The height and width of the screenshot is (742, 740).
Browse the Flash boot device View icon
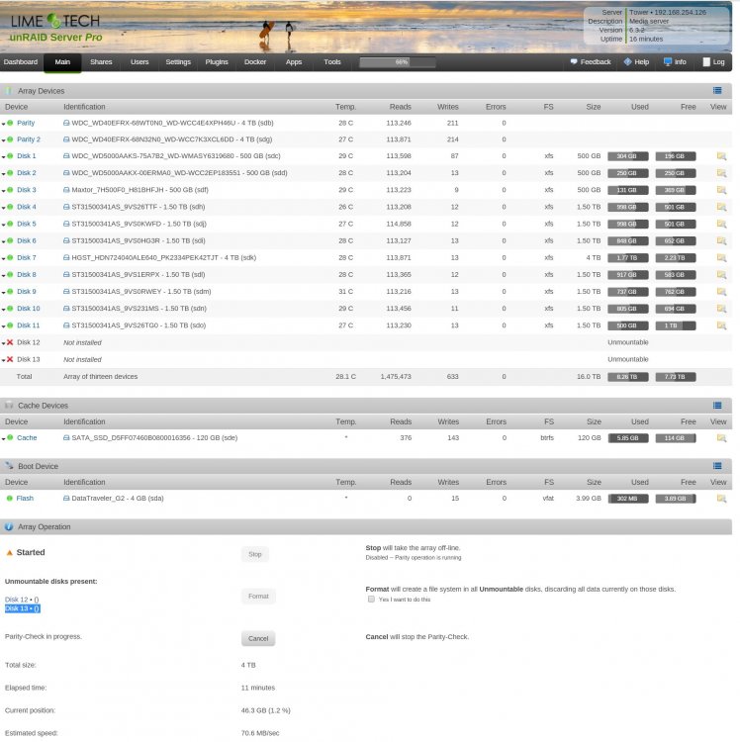721,499
